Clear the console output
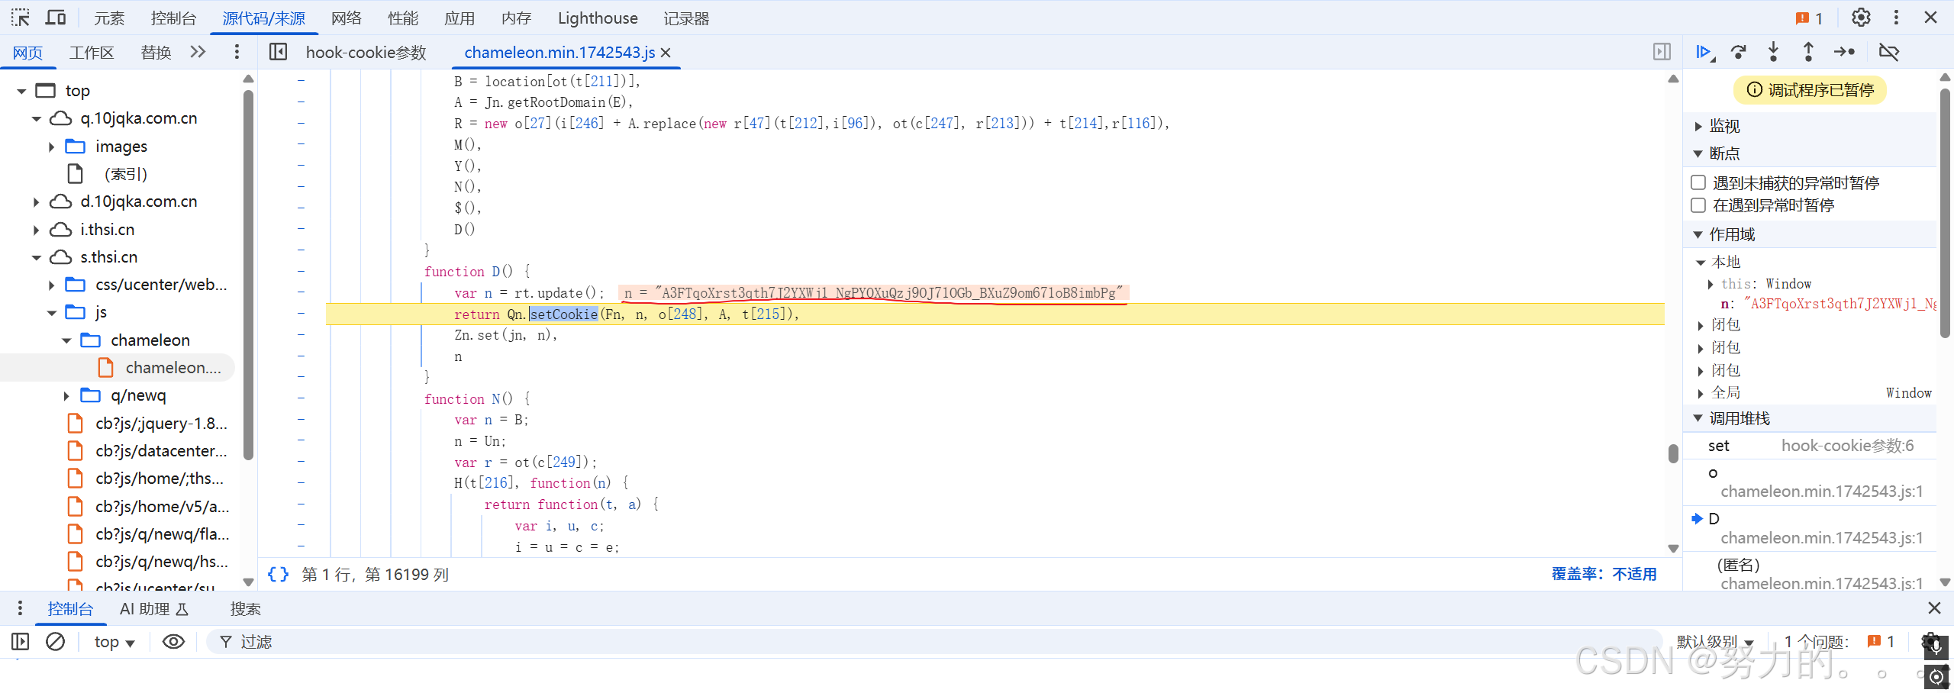This screenshot has width=1954, height=693. point(54,641)
